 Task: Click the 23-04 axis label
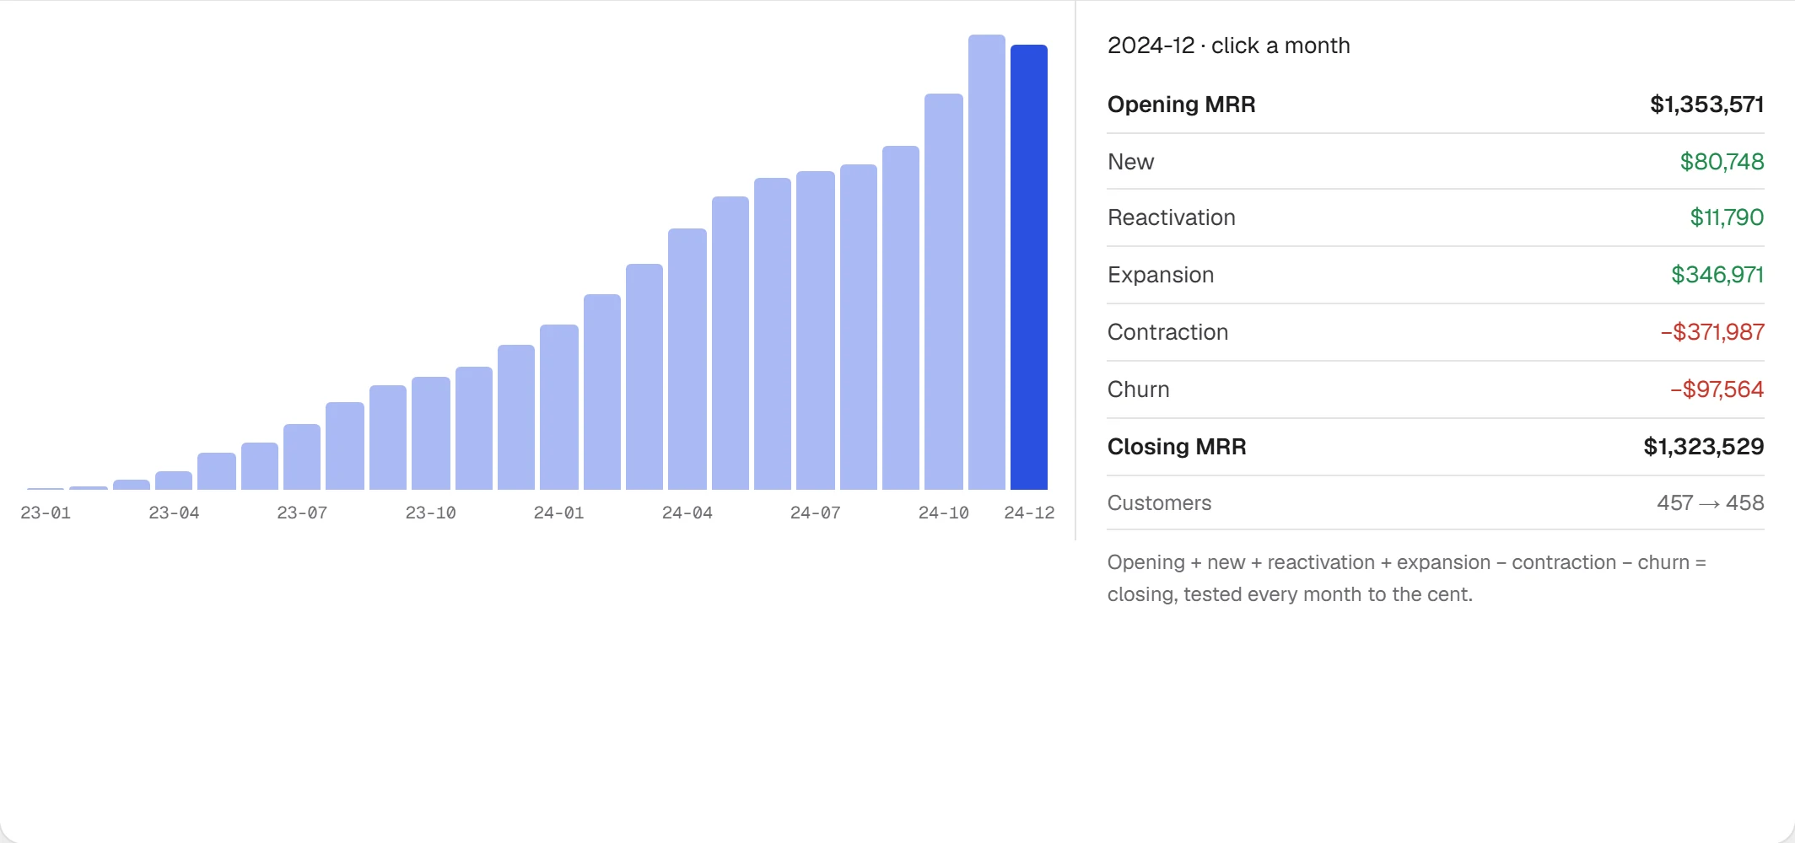[174, 513]
